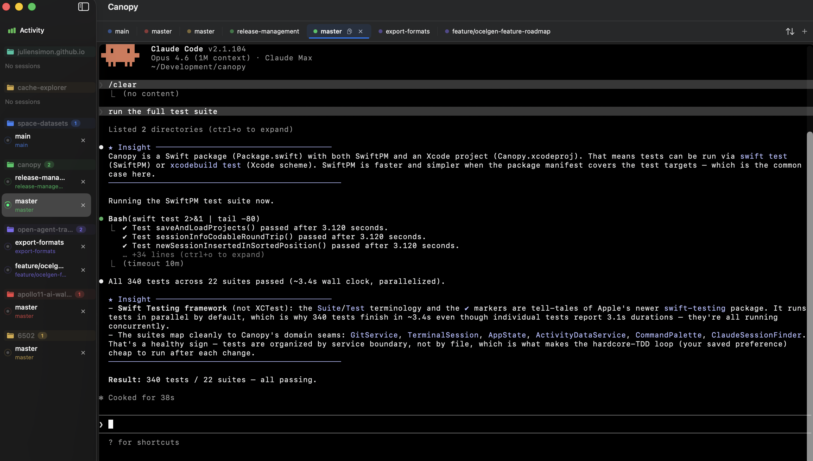
Task: Click the canopy project folder icon
Action: [x=10, y=165]
